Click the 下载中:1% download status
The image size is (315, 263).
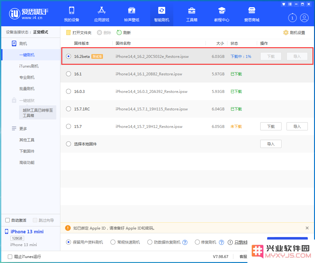[x=241, y=56]
